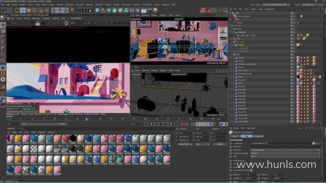This screenshot has height=183, width=326.
Task: Uncheck Use UVW for Bump
Action: (251, 170)
